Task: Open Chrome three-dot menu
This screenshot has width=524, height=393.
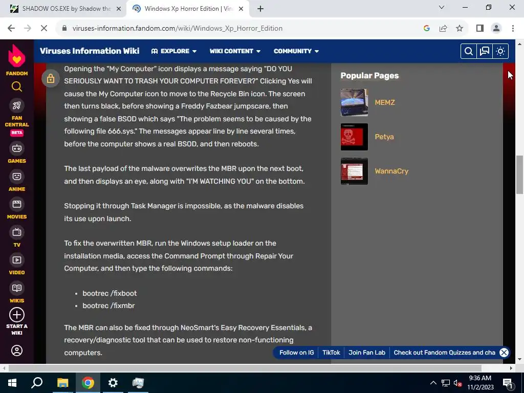Action: coord(513,29)
